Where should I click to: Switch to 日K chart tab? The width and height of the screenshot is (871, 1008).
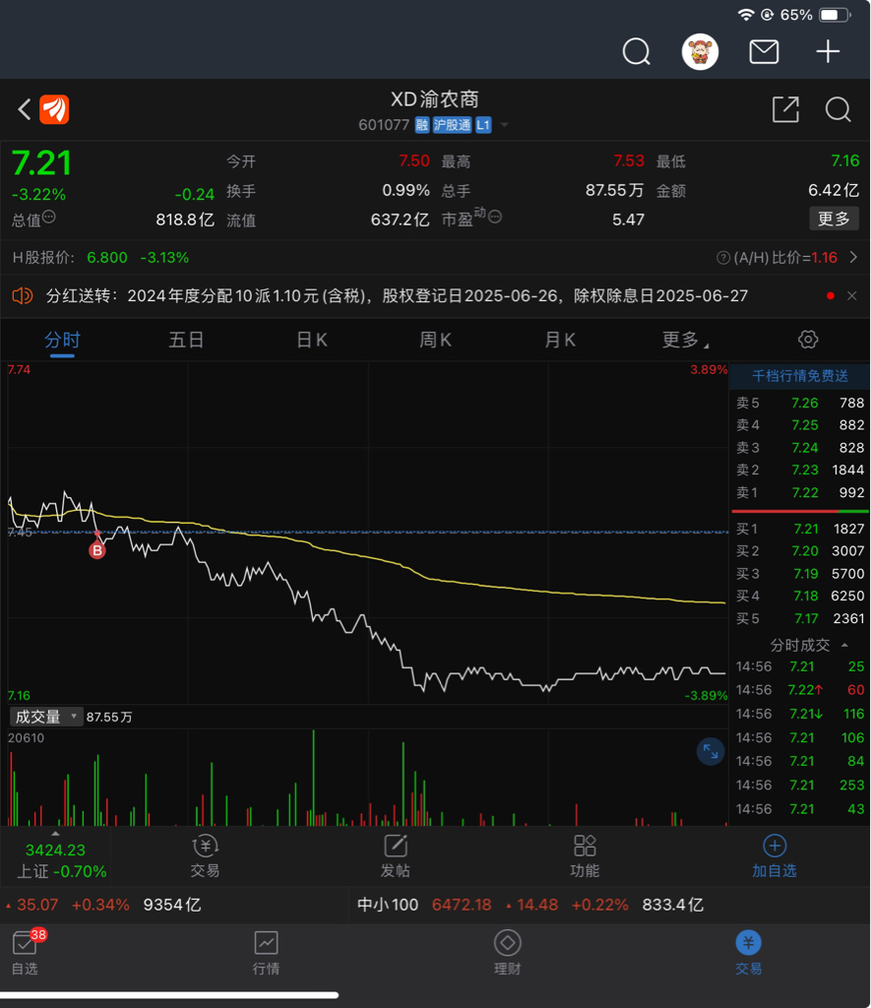click(x=312, y=340)
